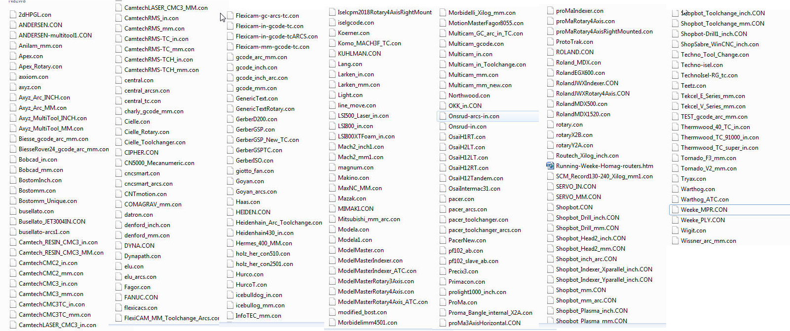The image size is (790, 331).
Task: Click the file icon beside Mazak.con
Action: 333,199
